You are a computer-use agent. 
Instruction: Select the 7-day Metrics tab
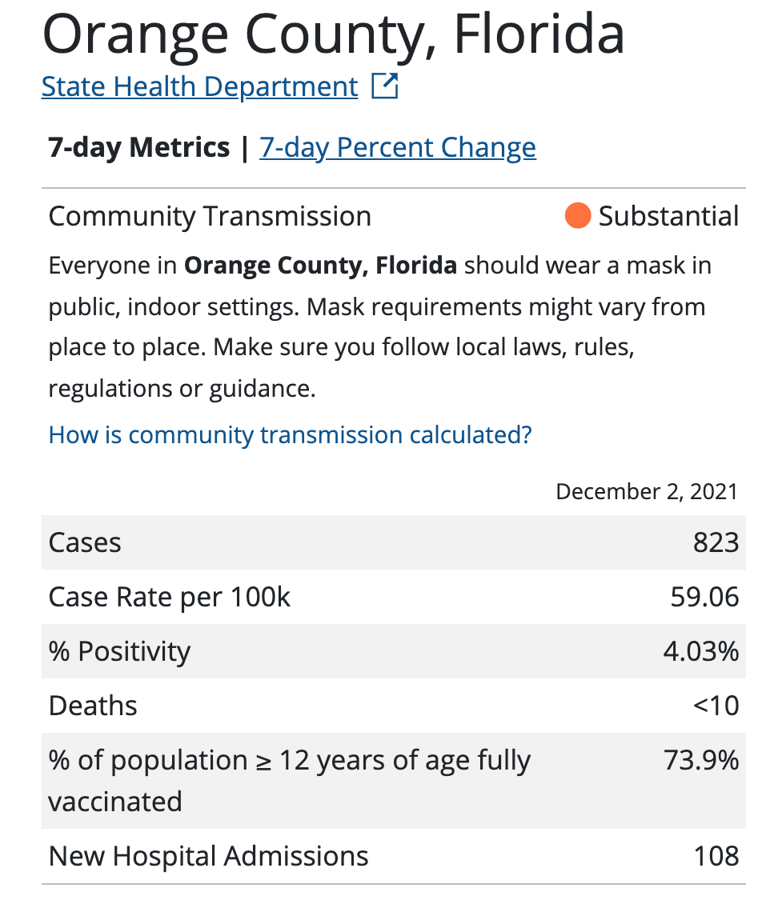click(x=139, y=148)
